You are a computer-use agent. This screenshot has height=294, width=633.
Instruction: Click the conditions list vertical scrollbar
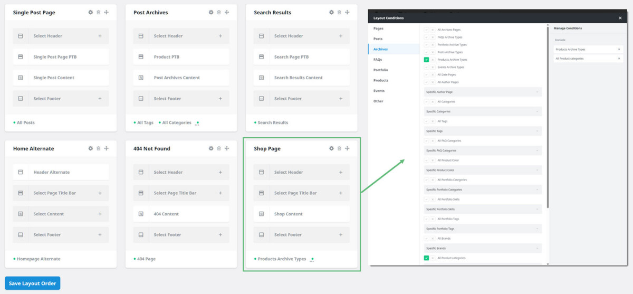coord(548,116)
